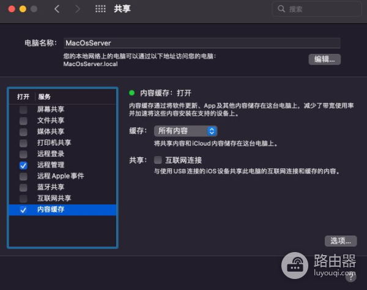
Task: Enable 屏幕共享 checkbox
Action: coord(23,110)
